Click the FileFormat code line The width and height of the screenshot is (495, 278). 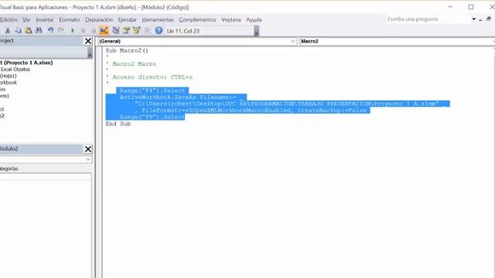point(251,110)
